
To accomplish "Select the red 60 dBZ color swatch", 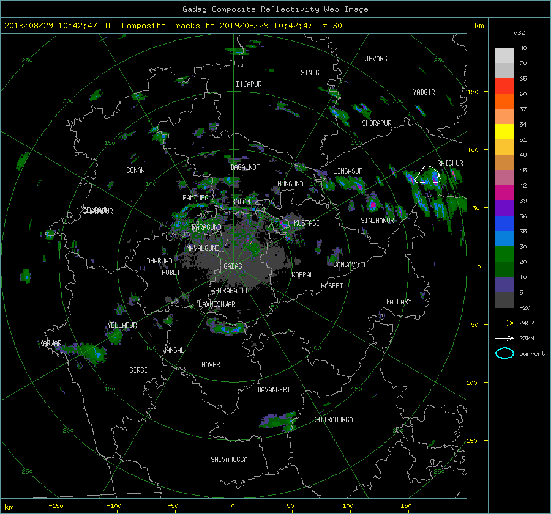I will click(504, 86).
